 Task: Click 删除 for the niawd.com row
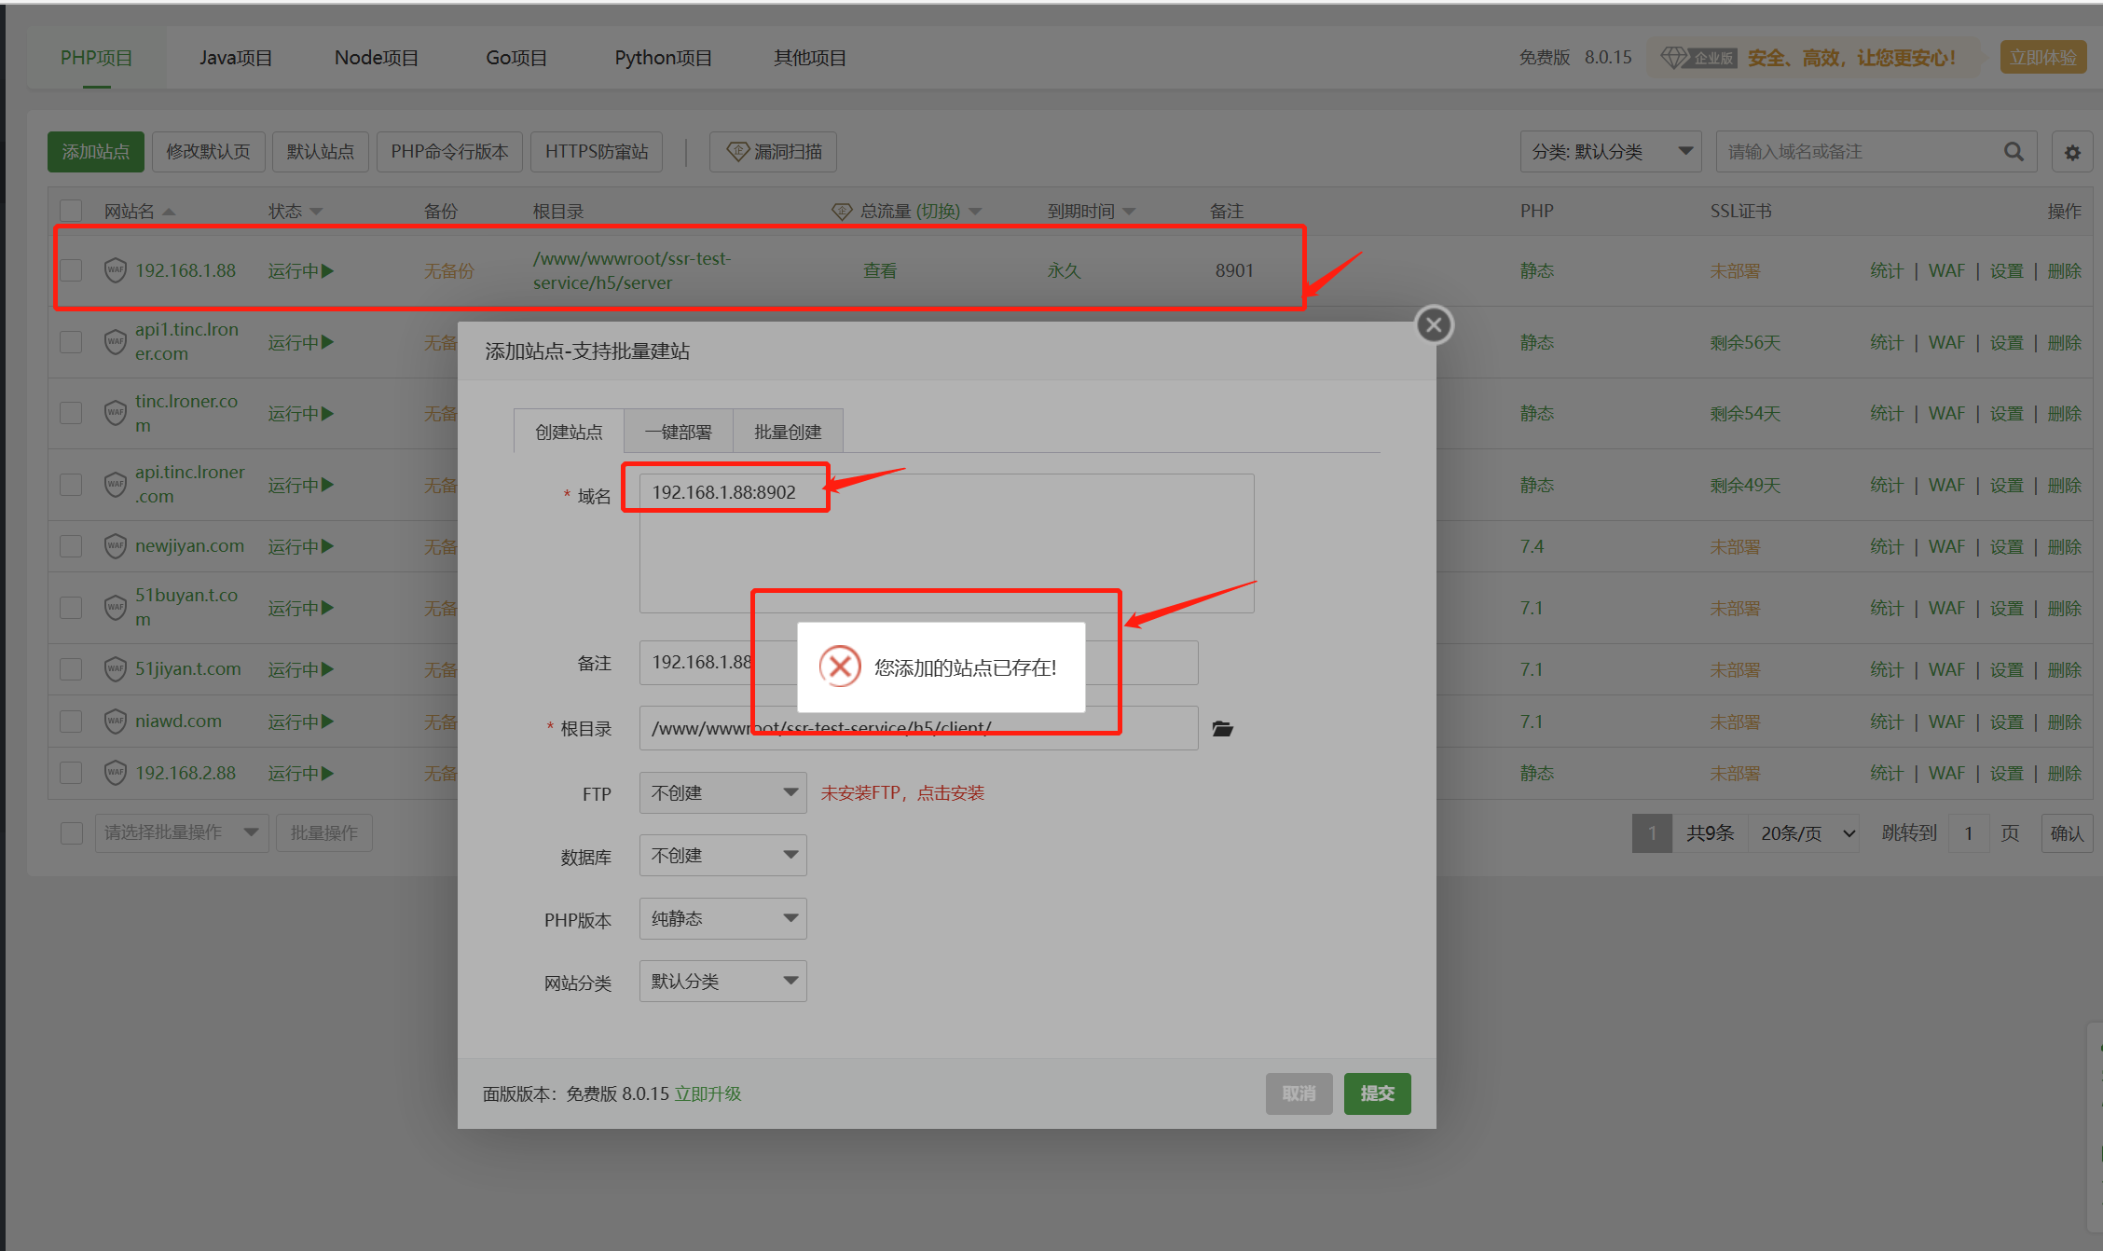tap(2065, 722)
